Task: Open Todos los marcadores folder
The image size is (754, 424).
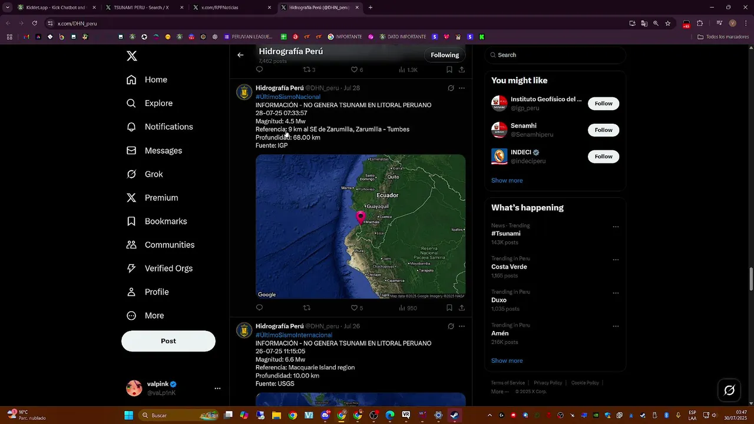Action: [x=723, y=37]
